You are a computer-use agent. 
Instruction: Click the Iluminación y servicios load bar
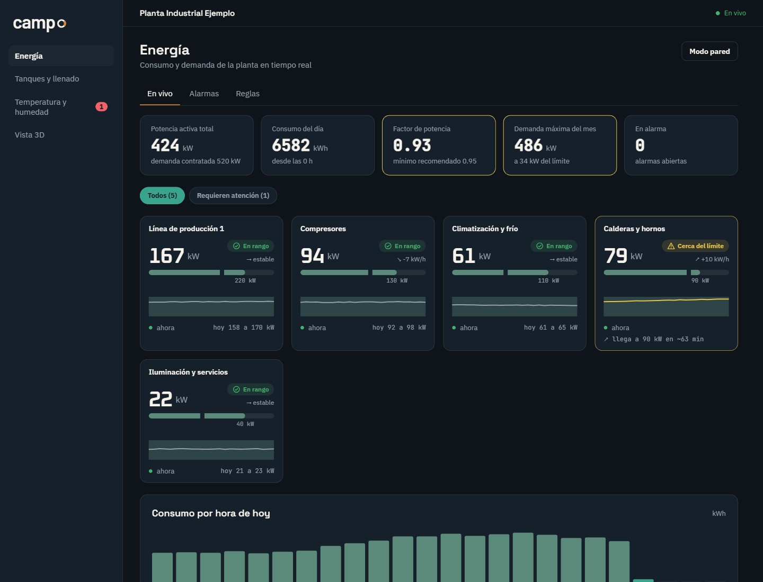pyautogui.click(x=211, y=416)
